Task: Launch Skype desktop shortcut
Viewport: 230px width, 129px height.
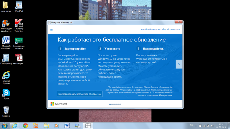Action: [6, 94]
